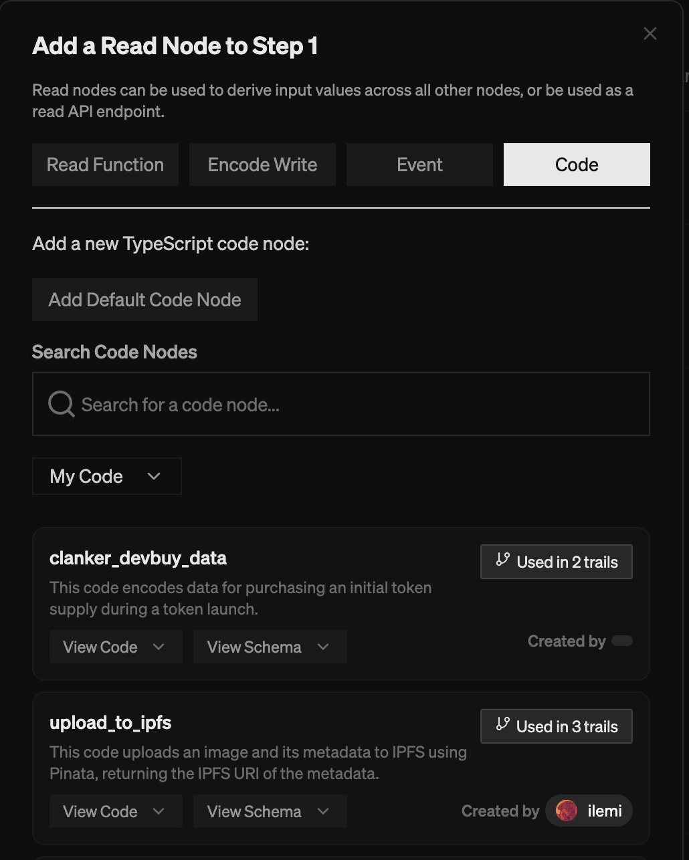Click the Used in 2 trails button
Screen dimensions: 689x860
pyautogui.click(x=556, y=562)
